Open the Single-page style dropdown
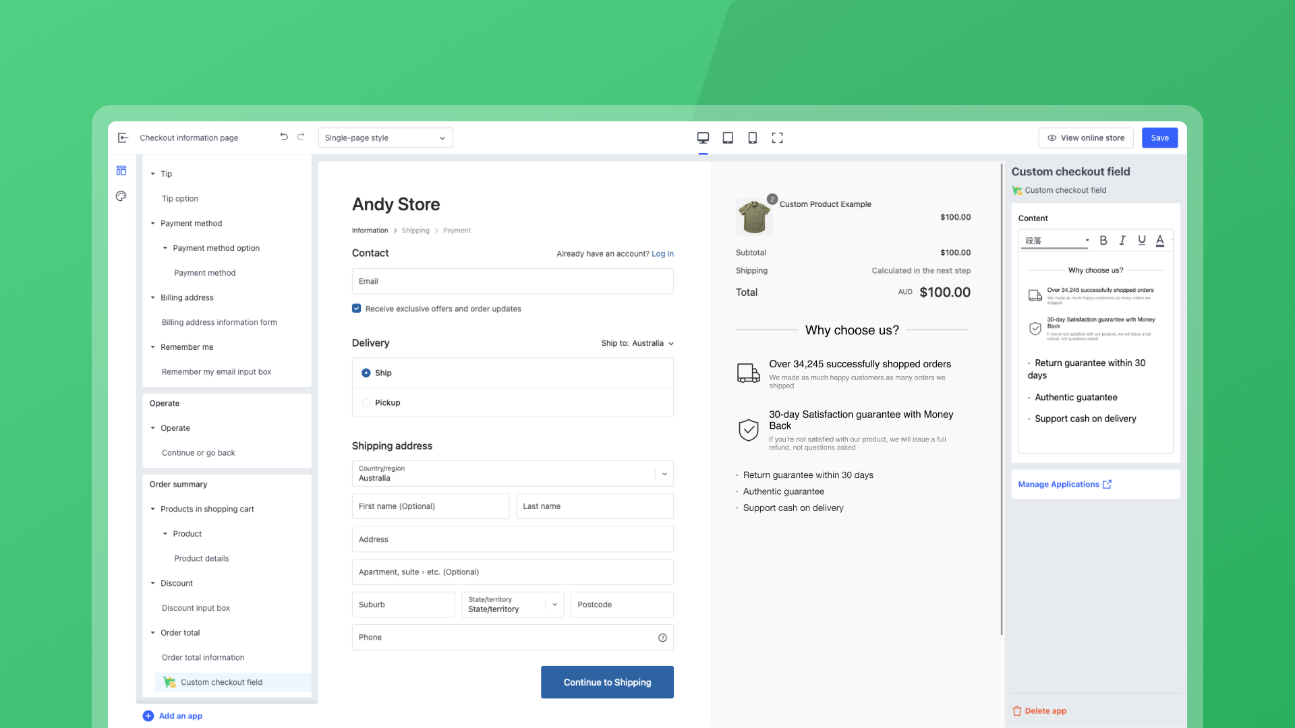This screenshot has width=1295, height=728. (x=385, y=138)
